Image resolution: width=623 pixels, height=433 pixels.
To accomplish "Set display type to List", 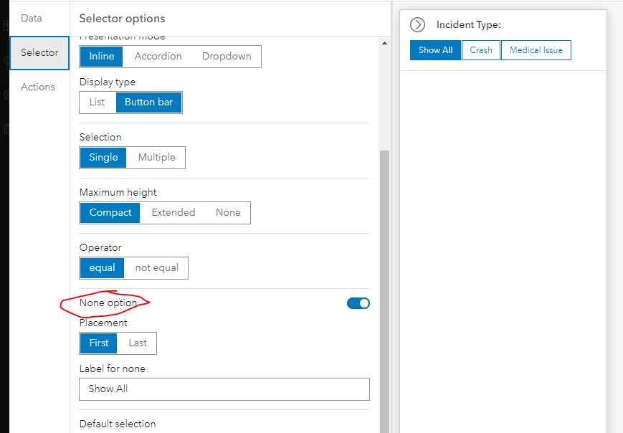I will pyautogui.click(x=98, y=102).
